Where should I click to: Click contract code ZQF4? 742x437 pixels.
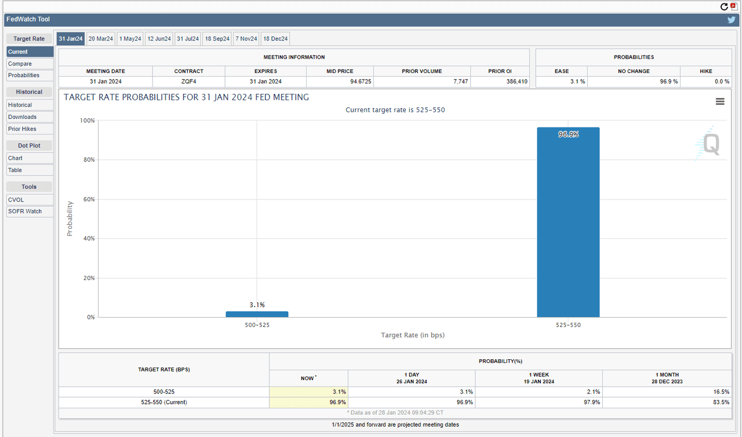[188, 82]
